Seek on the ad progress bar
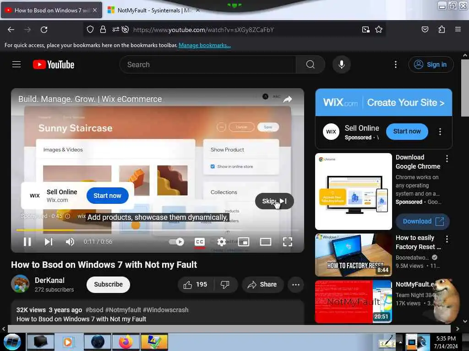This screenshot has height=351, width=469. tap(158, 230)
